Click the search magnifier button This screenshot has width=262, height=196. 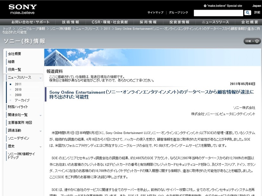click(248, 13)
